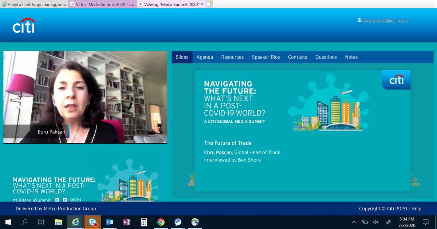
Task: Open the Agenda tab
Action: (205, 57)
